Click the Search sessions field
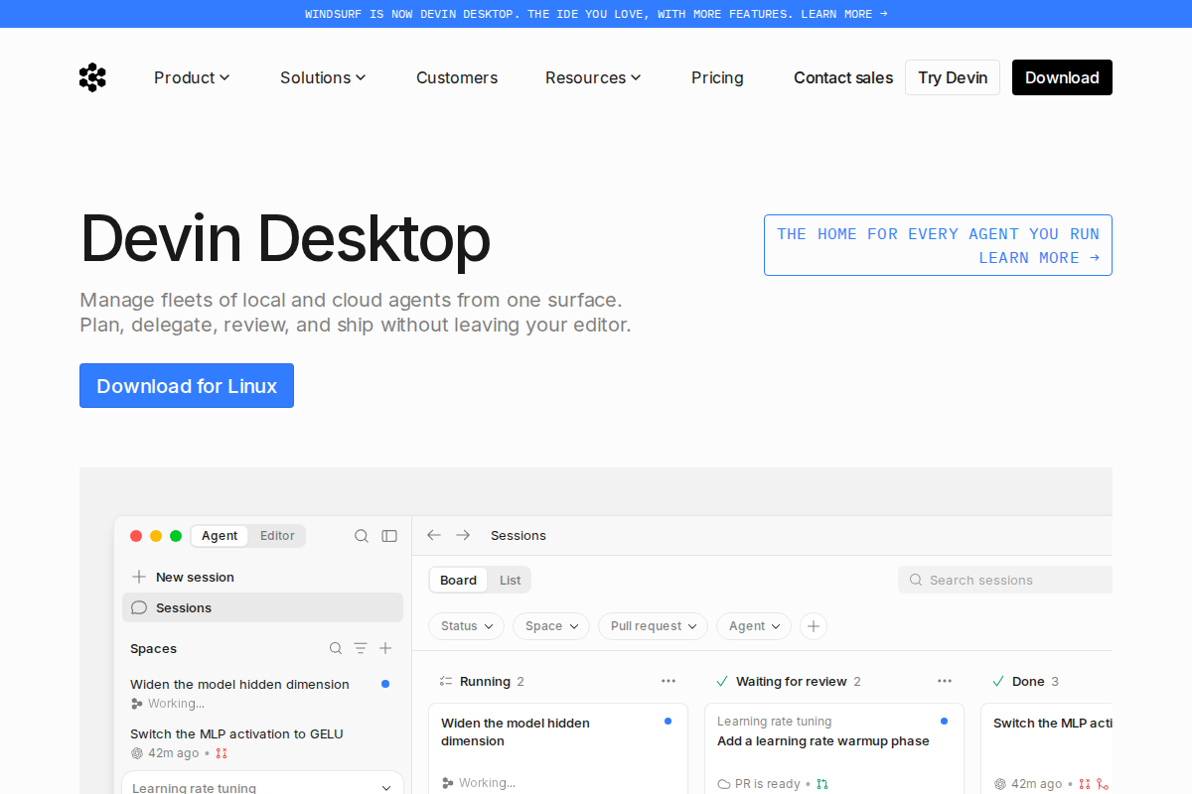The image size is (1192, 794). [x=1005, y=580]
